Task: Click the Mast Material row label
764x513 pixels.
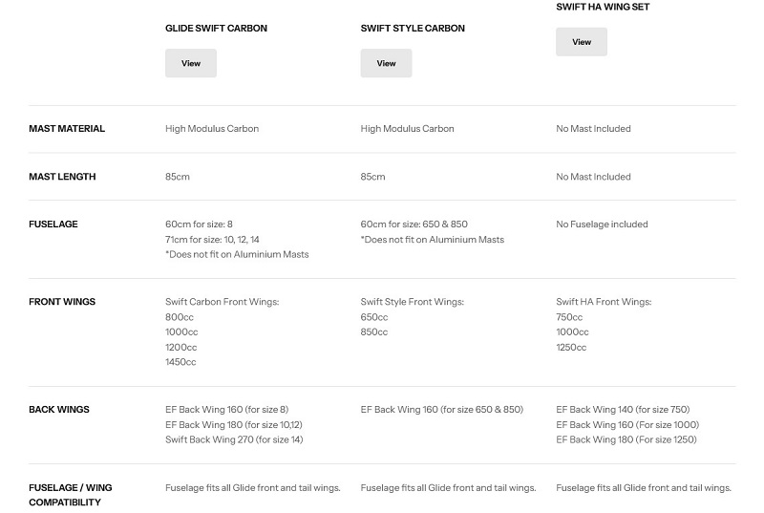Action: [67, 129]
